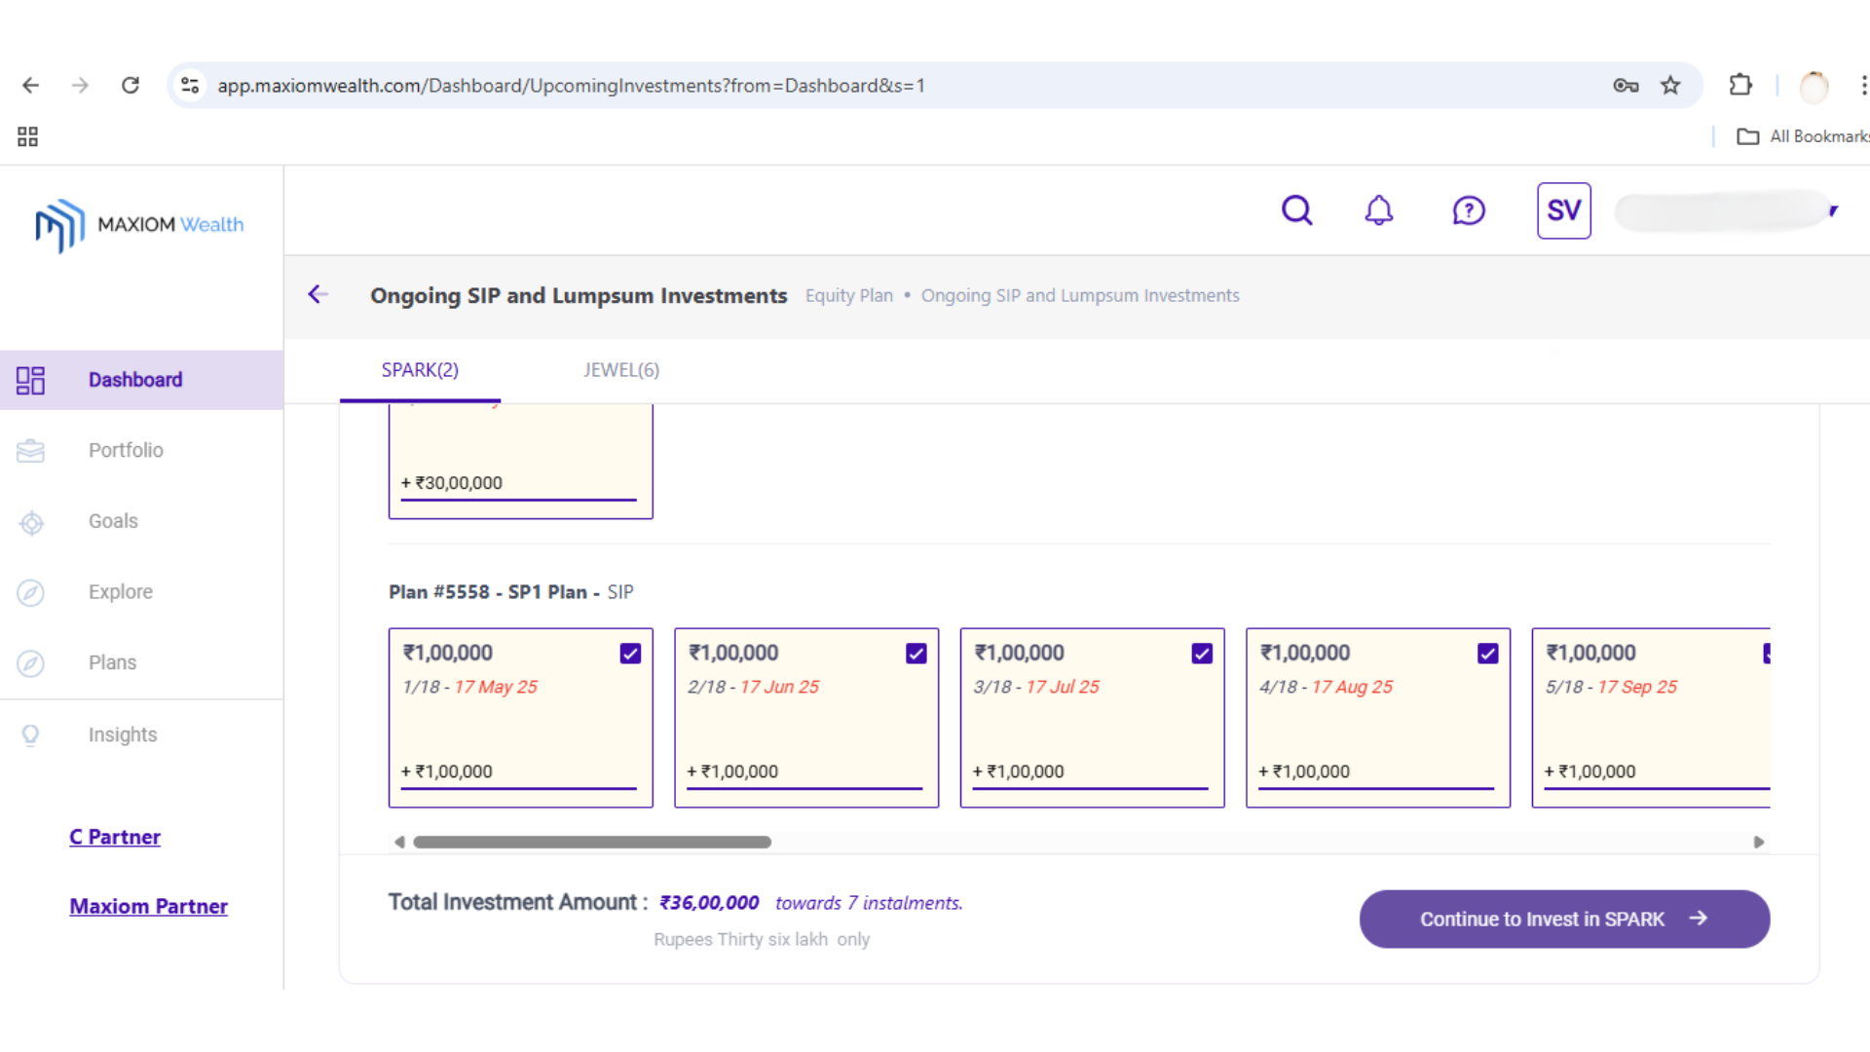Screen dimensions: 1870x1052
Task: Switch to the JEWEL(6) tab
Action: click(621, 370)
